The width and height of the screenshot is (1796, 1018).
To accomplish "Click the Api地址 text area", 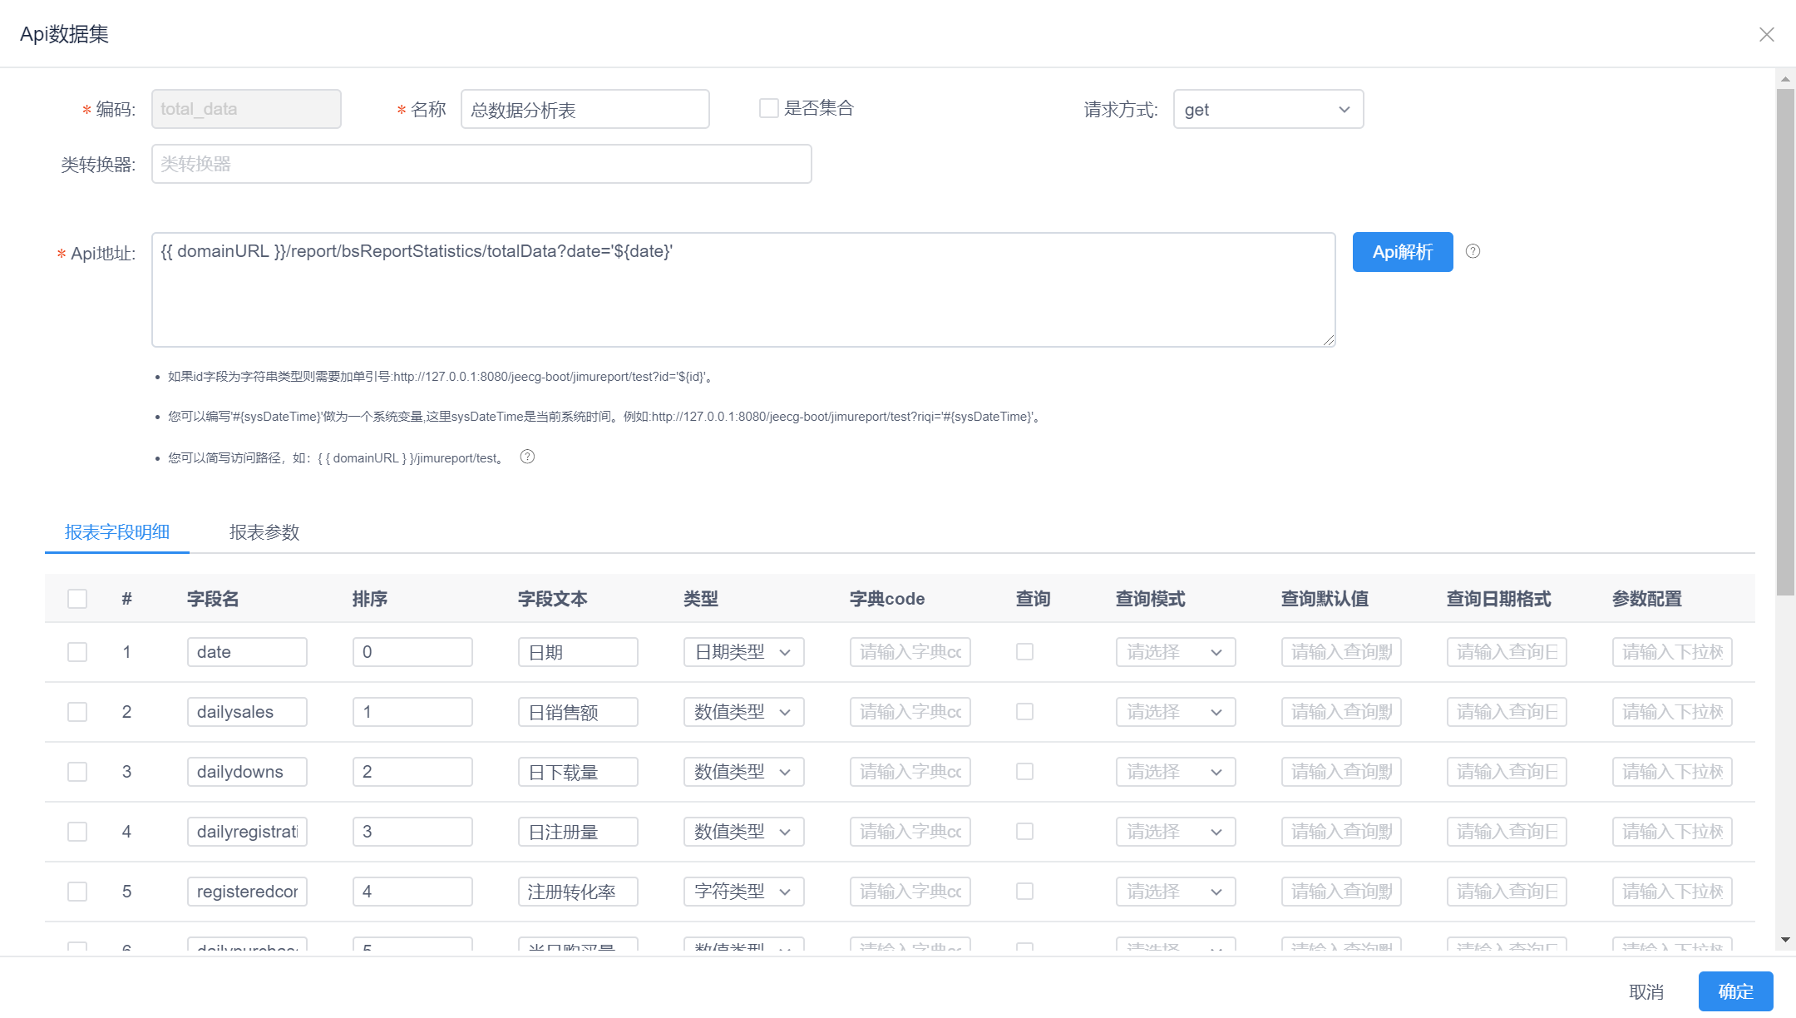I will click(x=743, y=289).
